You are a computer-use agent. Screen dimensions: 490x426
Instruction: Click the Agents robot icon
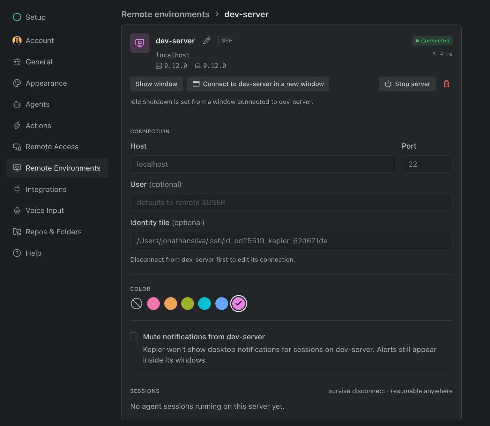point(17,104)
